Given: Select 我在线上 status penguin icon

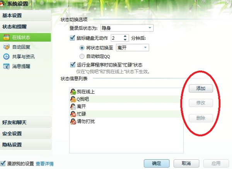Looking at the screenshot, I should point(73,92).
